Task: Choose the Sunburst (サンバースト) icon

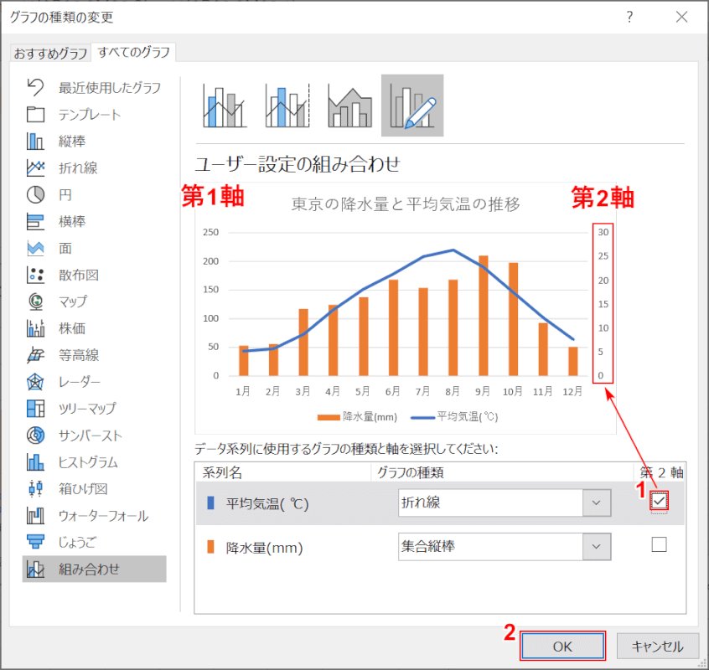Action: [x=35, y=435]
